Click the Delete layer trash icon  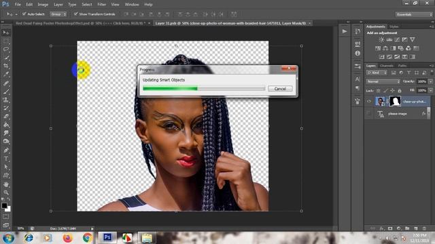click(x=424, y=228)
